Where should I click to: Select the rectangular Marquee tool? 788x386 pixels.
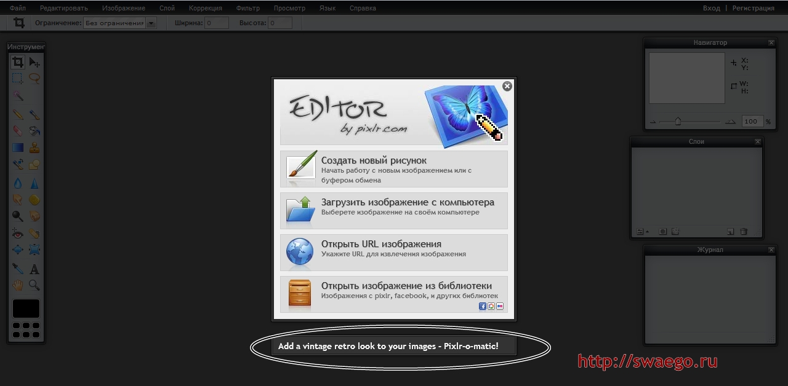[18, 79]
